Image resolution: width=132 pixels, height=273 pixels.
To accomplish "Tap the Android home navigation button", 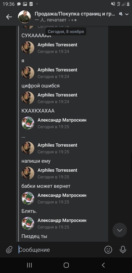I will (x=66, y=265).
